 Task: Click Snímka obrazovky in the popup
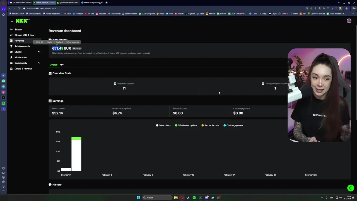coord(73,42)
